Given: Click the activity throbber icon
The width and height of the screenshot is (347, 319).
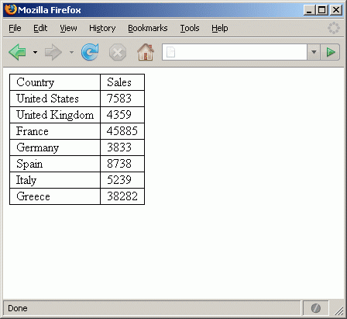Looking at the screenshot, I should point(334,28).
